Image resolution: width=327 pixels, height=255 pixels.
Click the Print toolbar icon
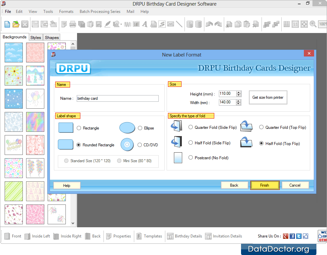click(72, 24)
